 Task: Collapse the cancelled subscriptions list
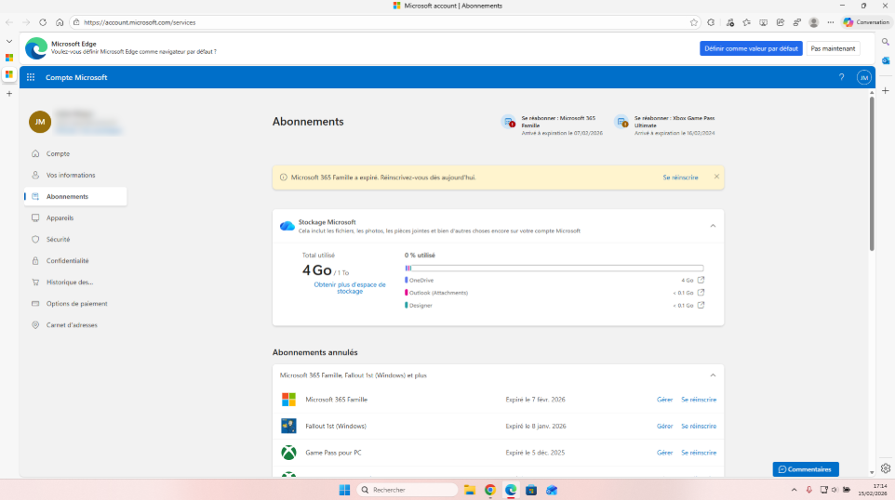[713, 375]
